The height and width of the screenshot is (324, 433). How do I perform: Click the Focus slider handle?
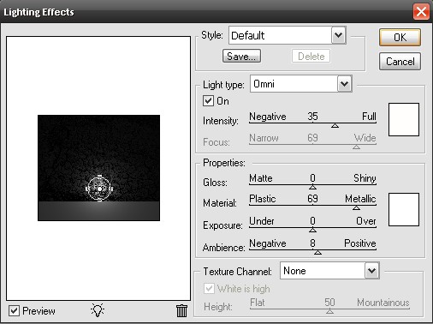click(356, 147)
